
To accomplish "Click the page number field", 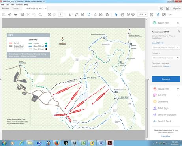I will coord(60,15).
